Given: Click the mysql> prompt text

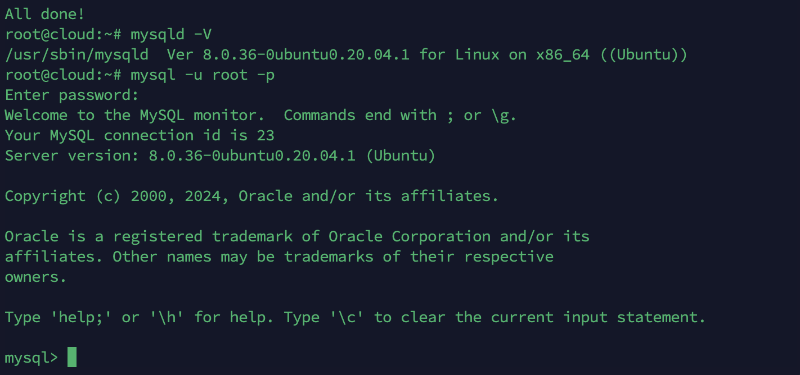Looking at the screenshot, I should point(32,358).
